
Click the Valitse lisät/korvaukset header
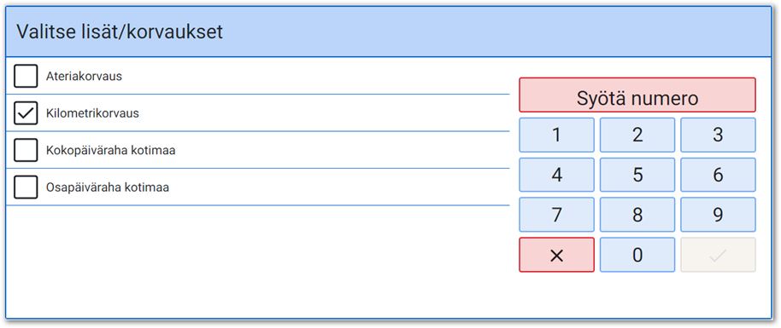coord(120,32)
